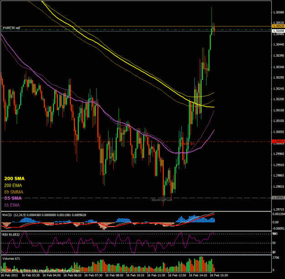The image size is (285, 279).
Task: Click the 1.30580 price scale value
Action: click(x=279, y=13)
